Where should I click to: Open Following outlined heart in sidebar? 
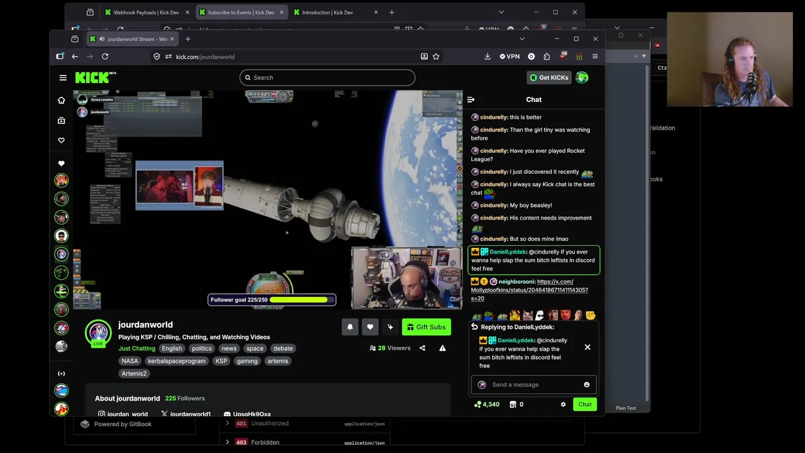tap(61, 140)
